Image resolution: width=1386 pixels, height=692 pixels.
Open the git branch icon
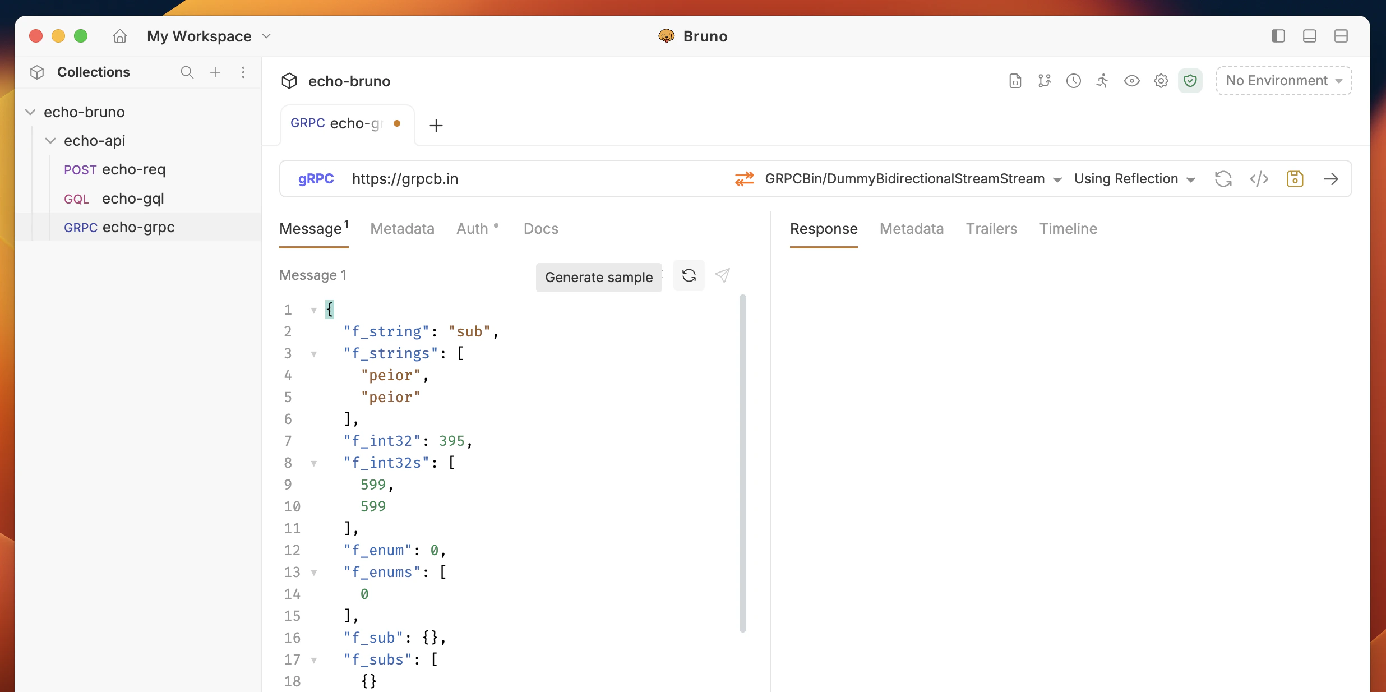pos(1044,81)
